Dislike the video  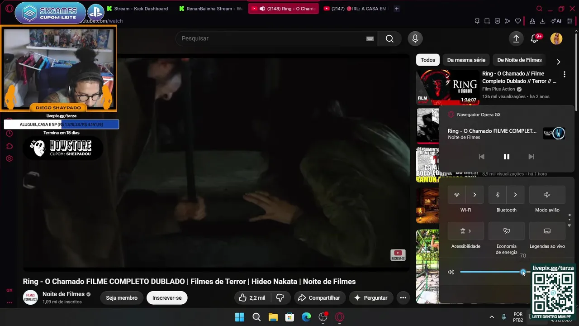coord(280,297)
